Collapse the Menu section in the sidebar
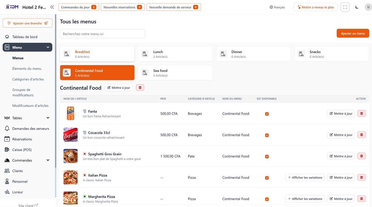Screen dimensions: 372x207 [47, 47]
